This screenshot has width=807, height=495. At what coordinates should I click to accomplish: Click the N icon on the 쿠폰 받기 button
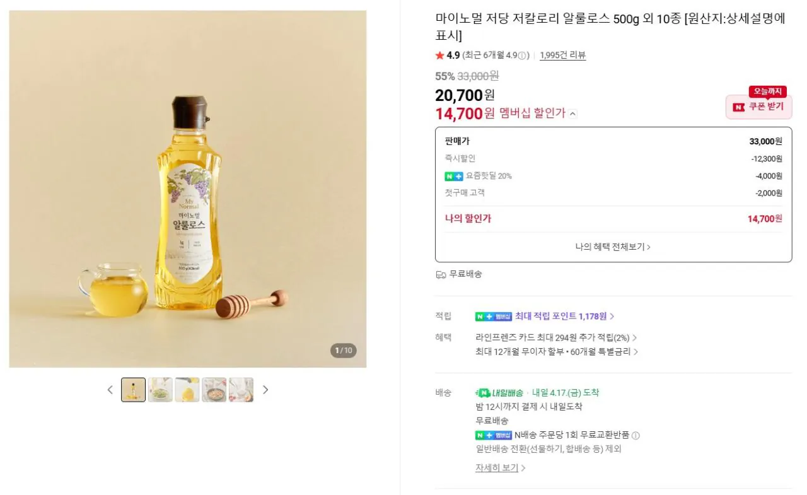point(738,107)
